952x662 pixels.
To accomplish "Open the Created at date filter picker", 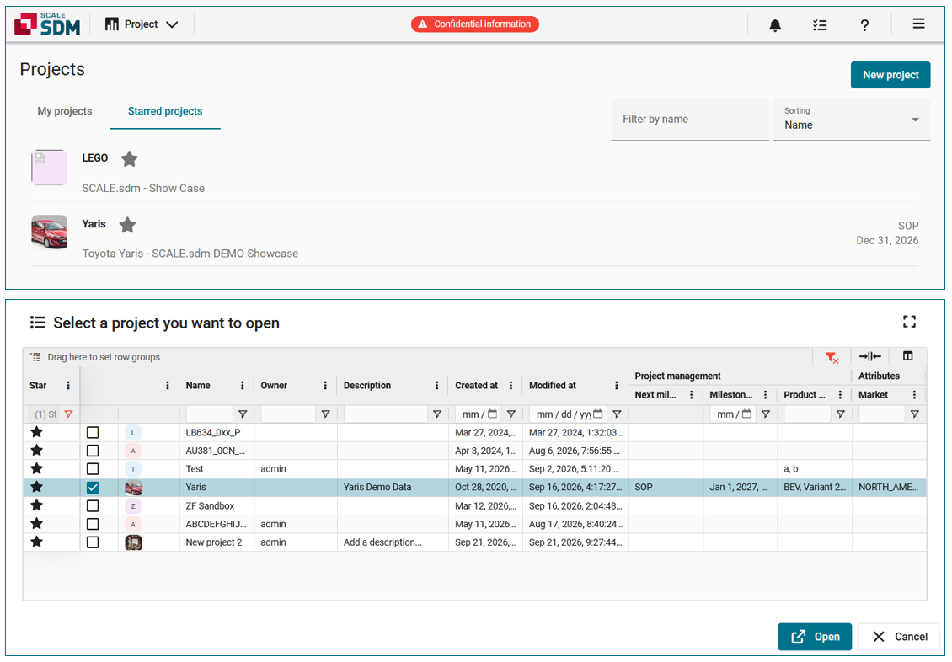I will pos(492,414).
